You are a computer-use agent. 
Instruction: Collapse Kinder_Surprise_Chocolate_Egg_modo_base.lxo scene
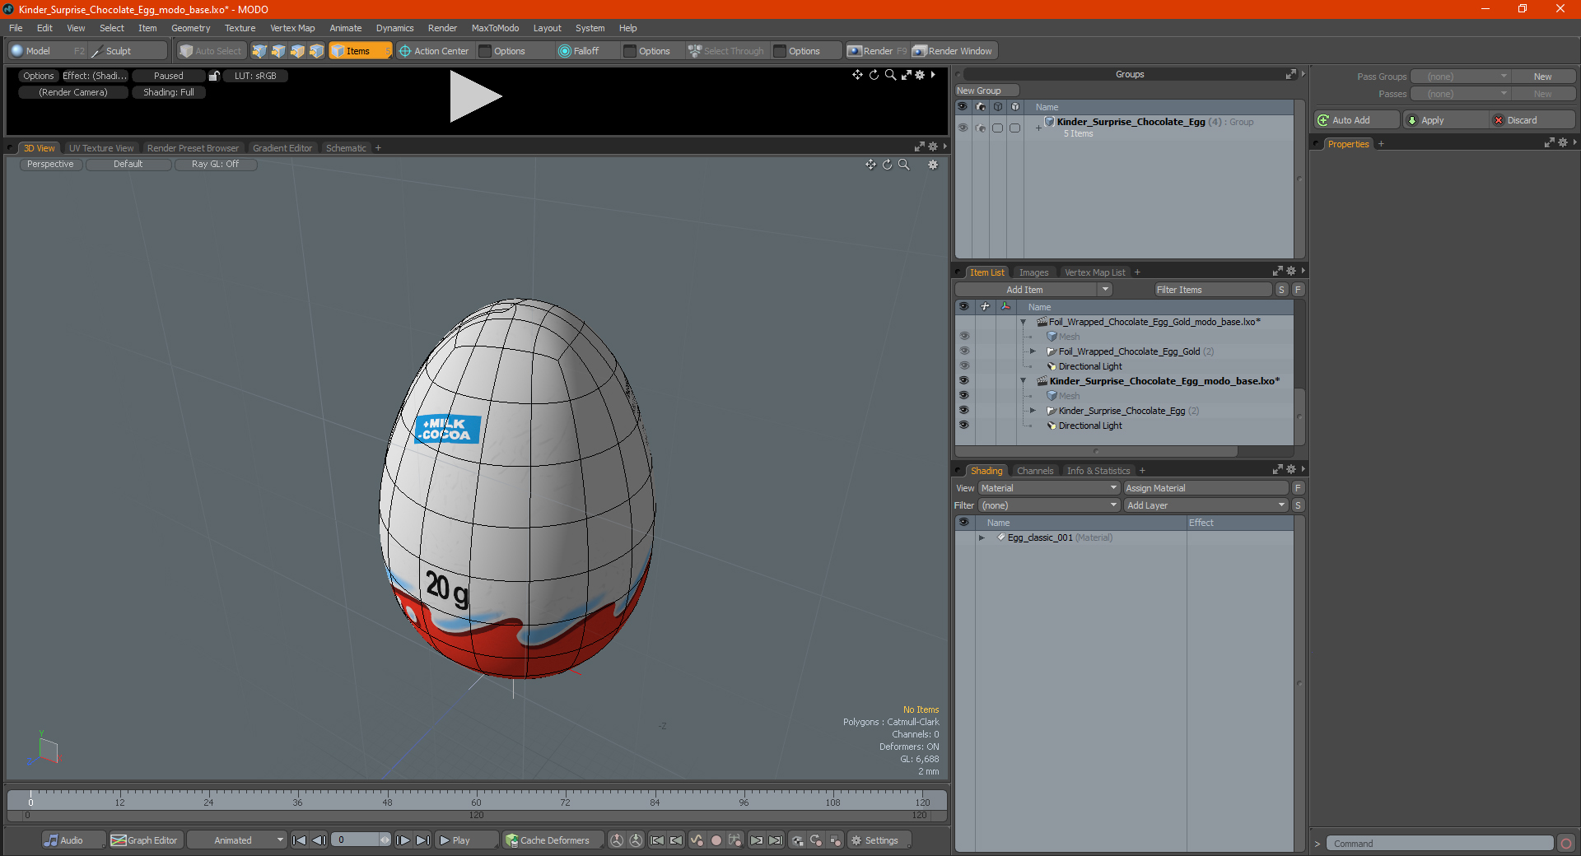pos(1024,381)
